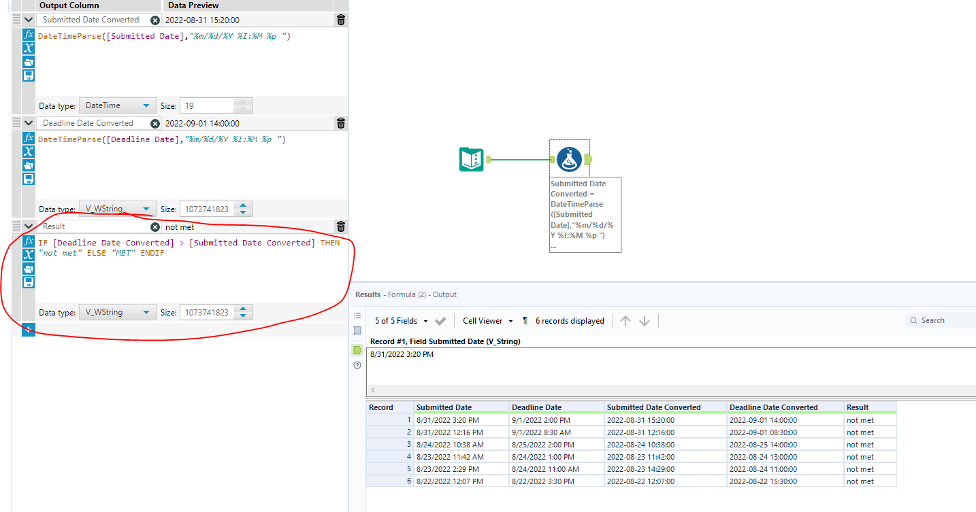The height and width of the screenshot is (512, 976).
Task: Save the current expression using the disk icon
Action: (28, 281)
